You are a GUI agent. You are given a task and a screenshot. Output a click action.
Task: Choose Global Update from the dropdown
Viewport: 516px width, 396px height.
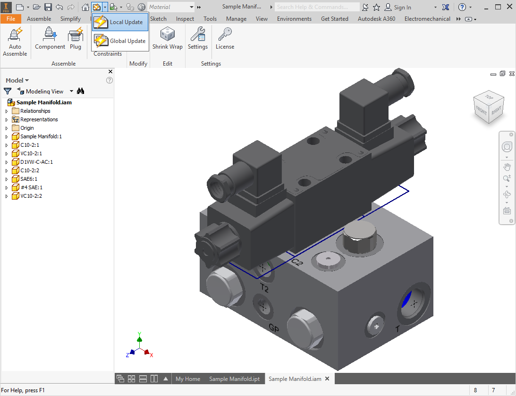click(120, 41)
